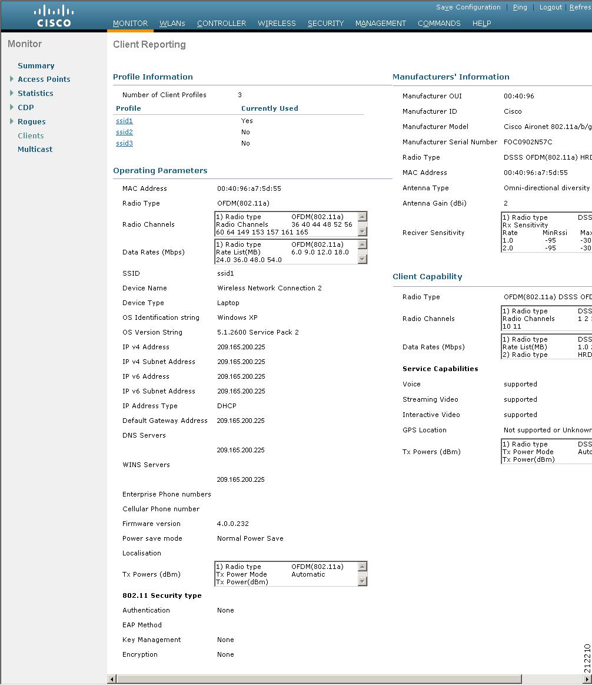Image resolution: width=592 pixels, height=685 pixels.
Task: Click the Windows XP value
Action: (x=237, y=317)
